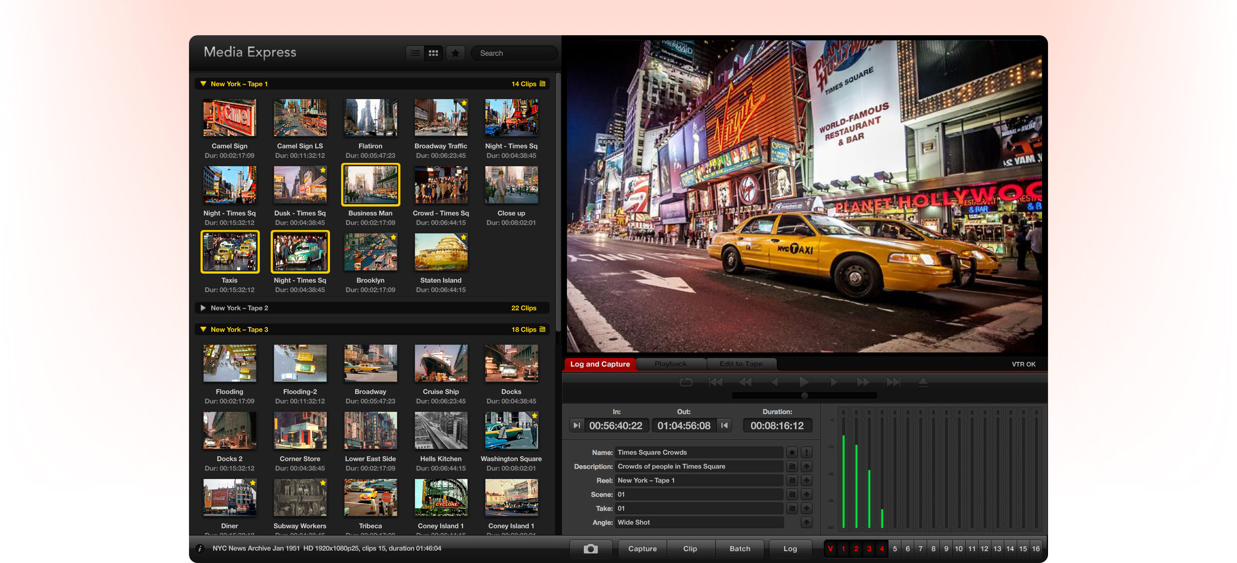Click clapper icon beside Take field
The height and width of the screenshot is (563, 1237).
(792, 508)
